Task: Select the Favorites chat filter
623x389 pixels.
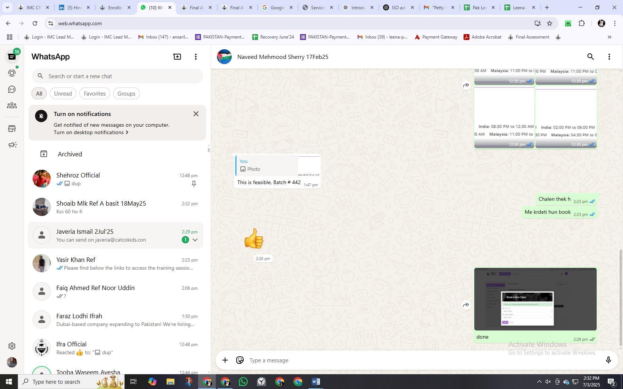Action: [95, 93]
